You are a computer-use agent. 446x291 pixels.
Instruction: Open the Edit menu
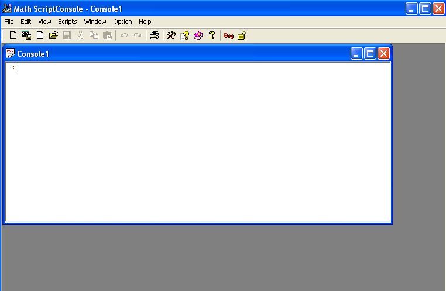[x=26, y=22]
